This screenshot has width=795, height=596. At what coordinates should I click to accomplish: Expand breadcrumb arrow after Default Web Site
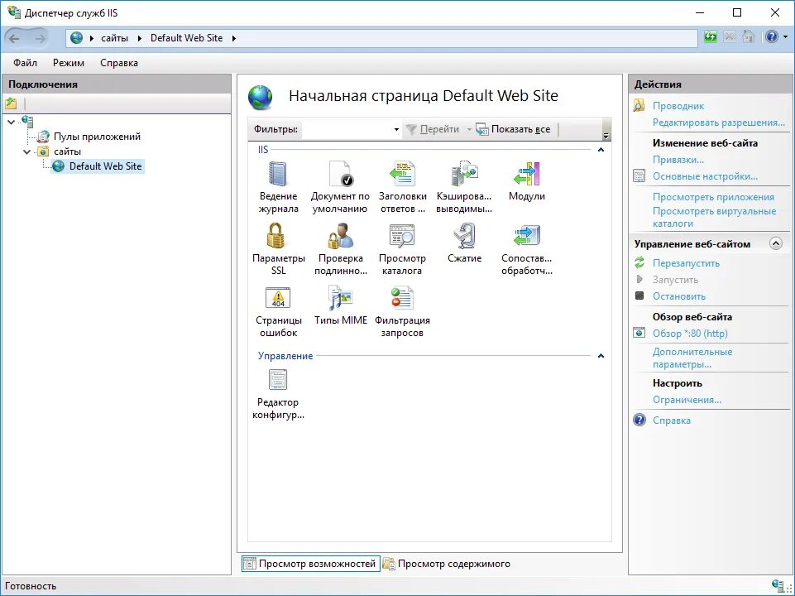coord(234,38)
